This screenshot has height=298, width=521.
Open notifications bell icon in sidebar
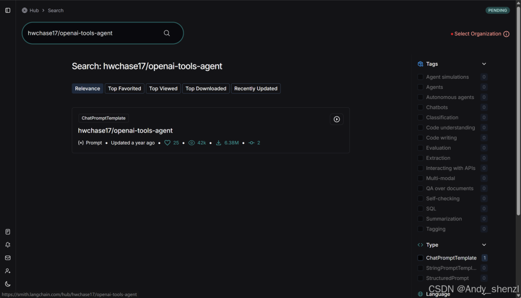click(x=8, y=244)
